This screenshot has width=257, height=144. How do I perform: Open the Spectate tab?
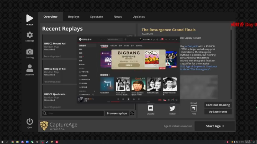[x=97, y=17]
